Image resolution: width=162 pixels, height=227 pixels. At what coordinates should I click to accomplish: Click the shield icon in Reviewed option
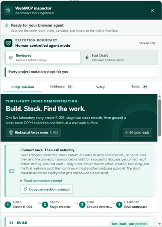coord(11,57)
